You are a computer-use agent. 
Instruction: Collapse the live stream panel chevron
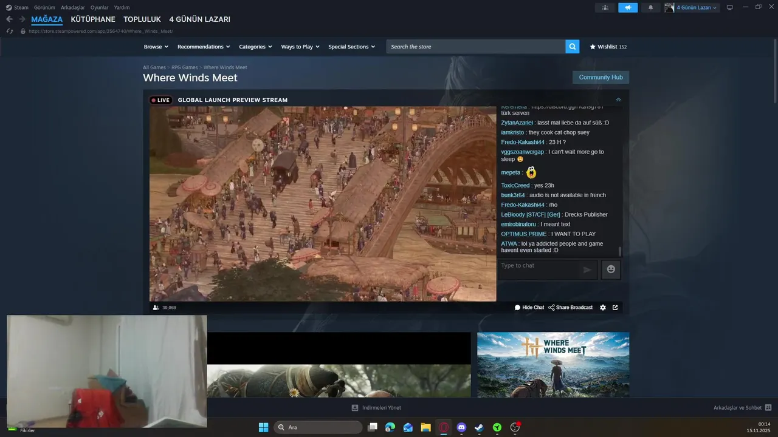[618, 100]
